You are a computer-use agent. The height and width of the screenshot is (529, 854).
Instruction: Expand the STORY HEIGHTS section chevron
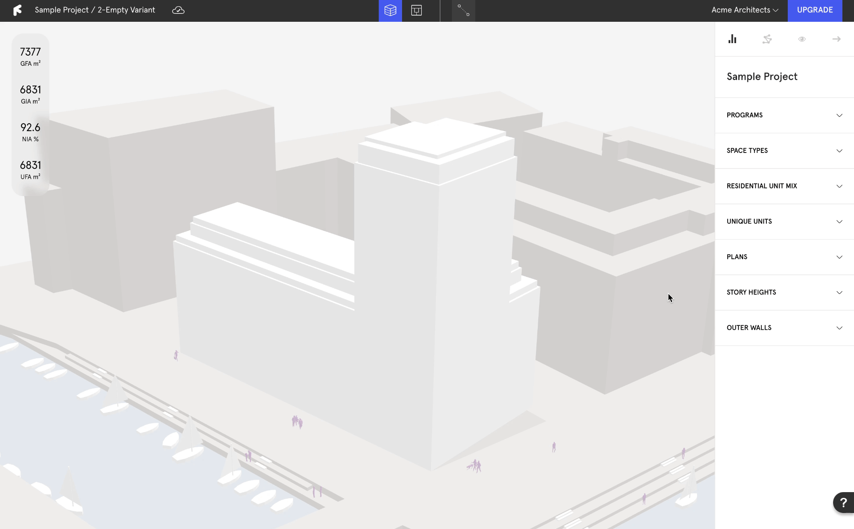pyautogui.click(x=839, y=293)
